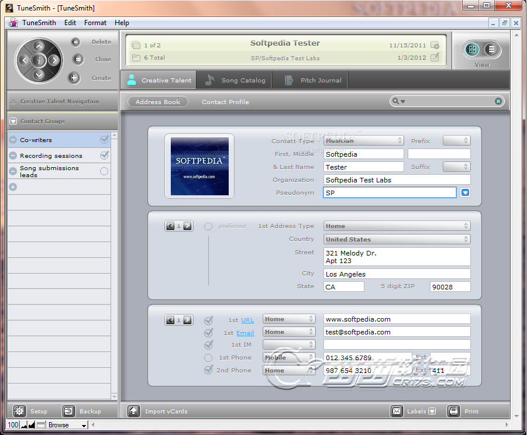Open the 1st Phone type dropdown showing Mobile

289,357
